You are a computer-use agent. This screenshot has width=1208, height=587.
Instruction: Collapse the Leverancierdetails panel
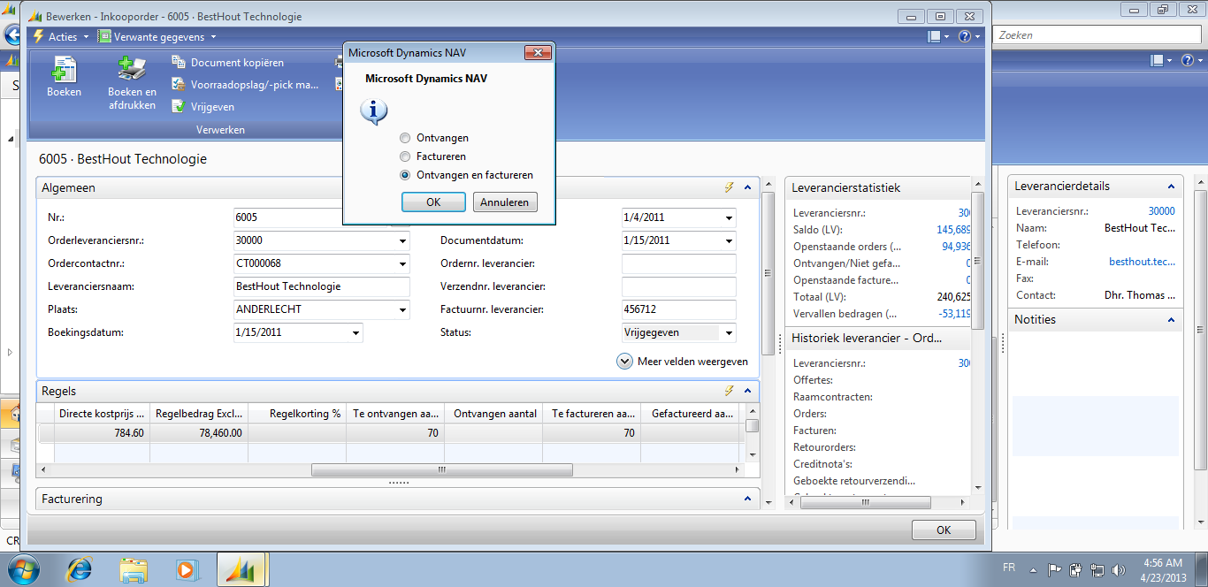tap(1172, 187)
